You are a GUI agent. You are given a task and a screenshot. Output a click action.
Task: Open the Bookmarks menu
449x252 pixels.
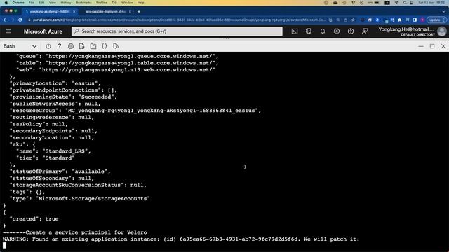click(x=83, y=3)
